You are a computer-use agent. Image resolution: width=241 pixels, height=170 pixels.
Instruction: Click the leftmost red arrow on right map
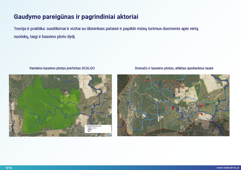(172, 108)
